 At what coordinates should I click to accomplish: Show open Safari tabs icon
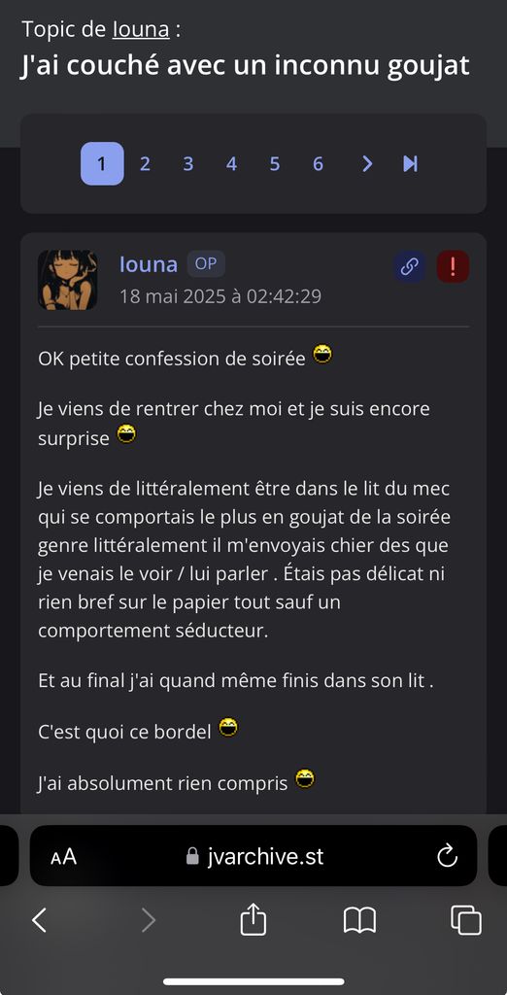tap(466, 919)
